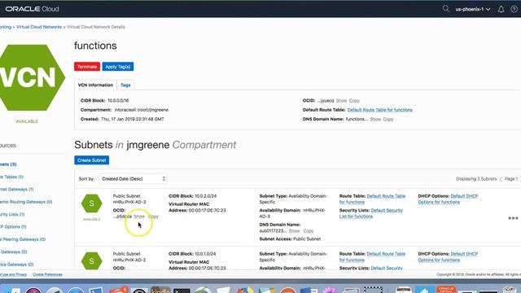The width and height of the screenshot is (521, 293).
Task: Copy the VCN DNS Domain Name
Action: click(x=388, y=119)
